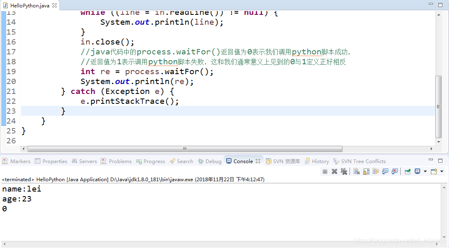Open the Display Selected Console dropdown arrow
Image resolution: width=449 pixels, height=248 pixels.
pos(425,171)
